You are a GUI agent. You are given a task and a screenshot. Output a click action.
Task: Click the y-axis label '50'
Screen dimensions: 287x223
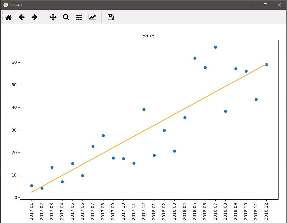[14, 85]
